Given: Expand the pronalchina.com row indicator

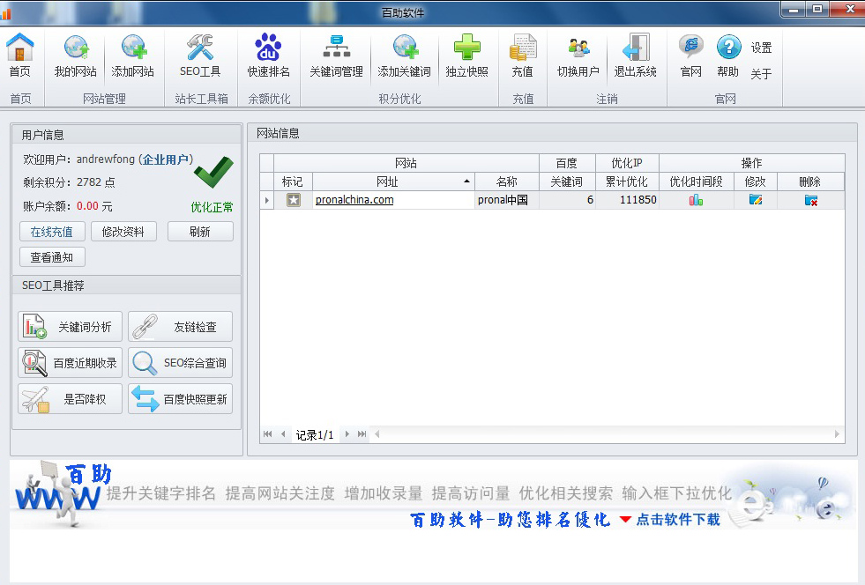Looking at the screenshot, I should point(267,200).
